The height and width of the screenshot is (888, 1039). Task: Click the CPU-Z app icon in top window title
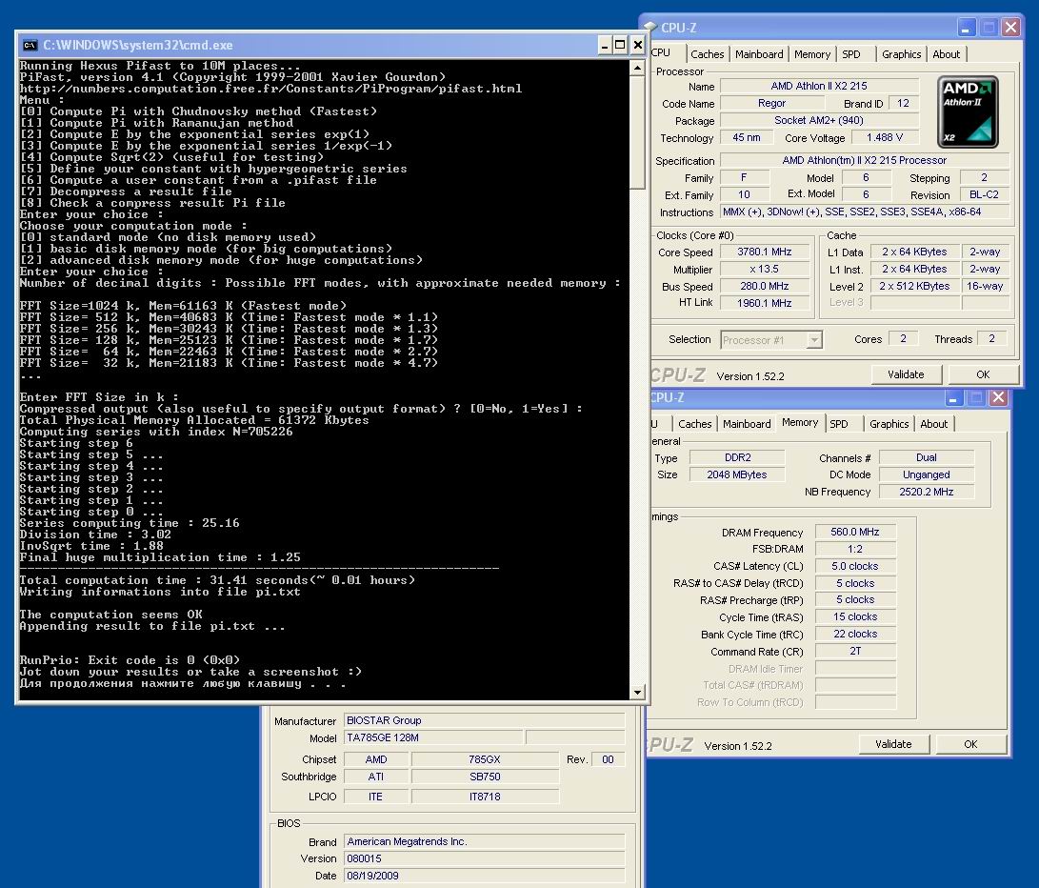click(x=650, y=28)
